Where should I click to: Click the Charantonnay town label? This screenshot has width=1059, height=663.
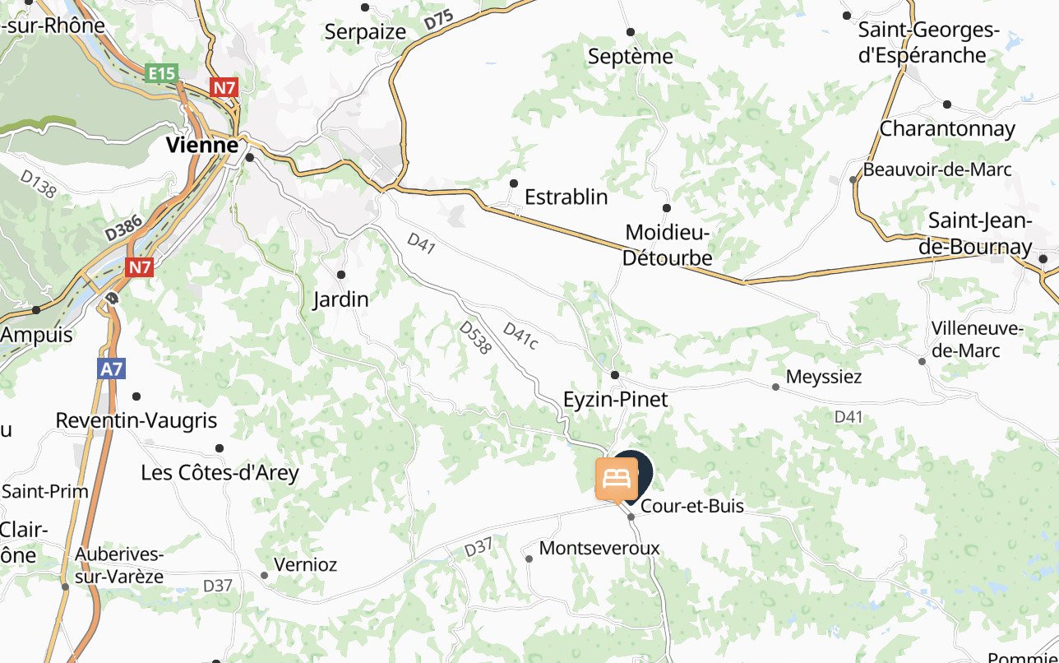coord(947,129)
